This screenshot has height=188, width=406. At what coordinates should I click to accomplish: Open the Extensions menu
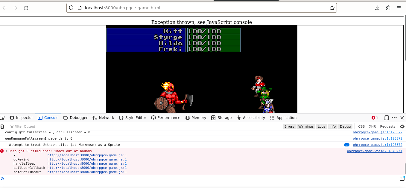coord(388,8)
